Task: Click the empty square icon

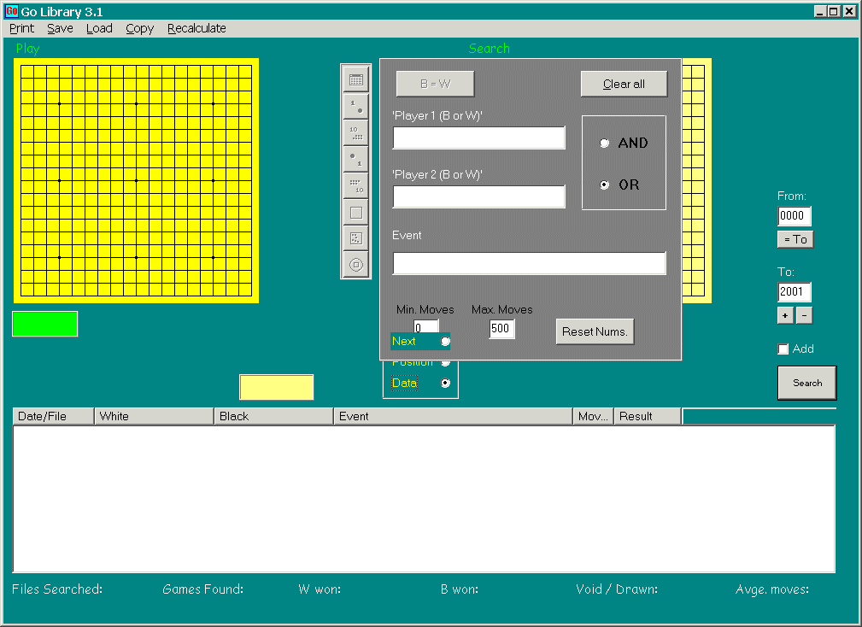Action: pyautogui.click(x=356, y=212)
